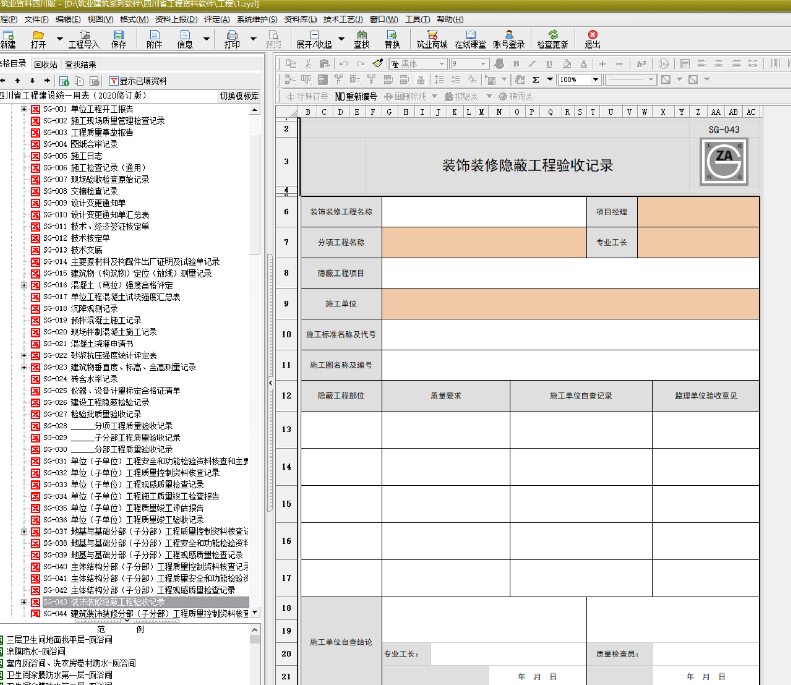Viewport: 791px width, 685px height.
Task: Click the NO重新编号 renumber button
Action: [356, 97]
